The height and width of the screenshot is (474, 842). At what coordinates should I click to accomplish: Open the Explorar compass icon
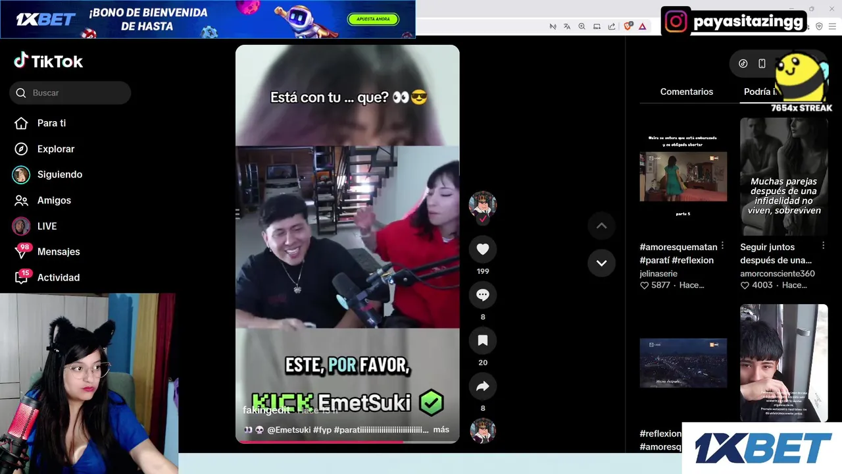point(21,149)
